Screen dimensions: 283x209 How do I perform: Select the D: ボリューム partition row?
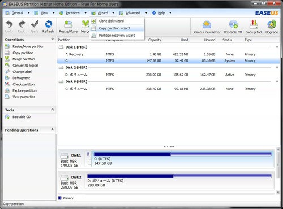coord(169,75)
